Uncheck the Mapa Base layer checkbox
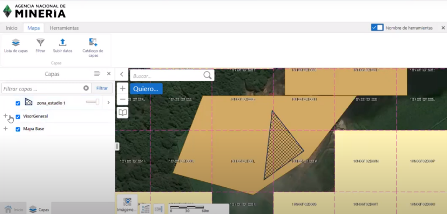447x214 pixels. click(18, 129)
